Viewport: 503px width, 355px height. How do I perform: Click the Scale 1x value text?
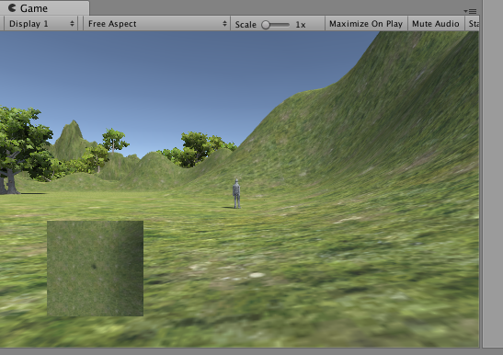301,25
